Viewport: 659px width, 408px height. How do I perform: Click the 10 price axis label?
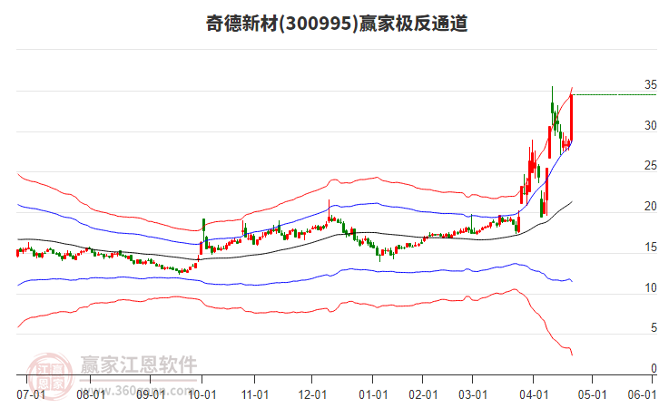pos(651,288)
